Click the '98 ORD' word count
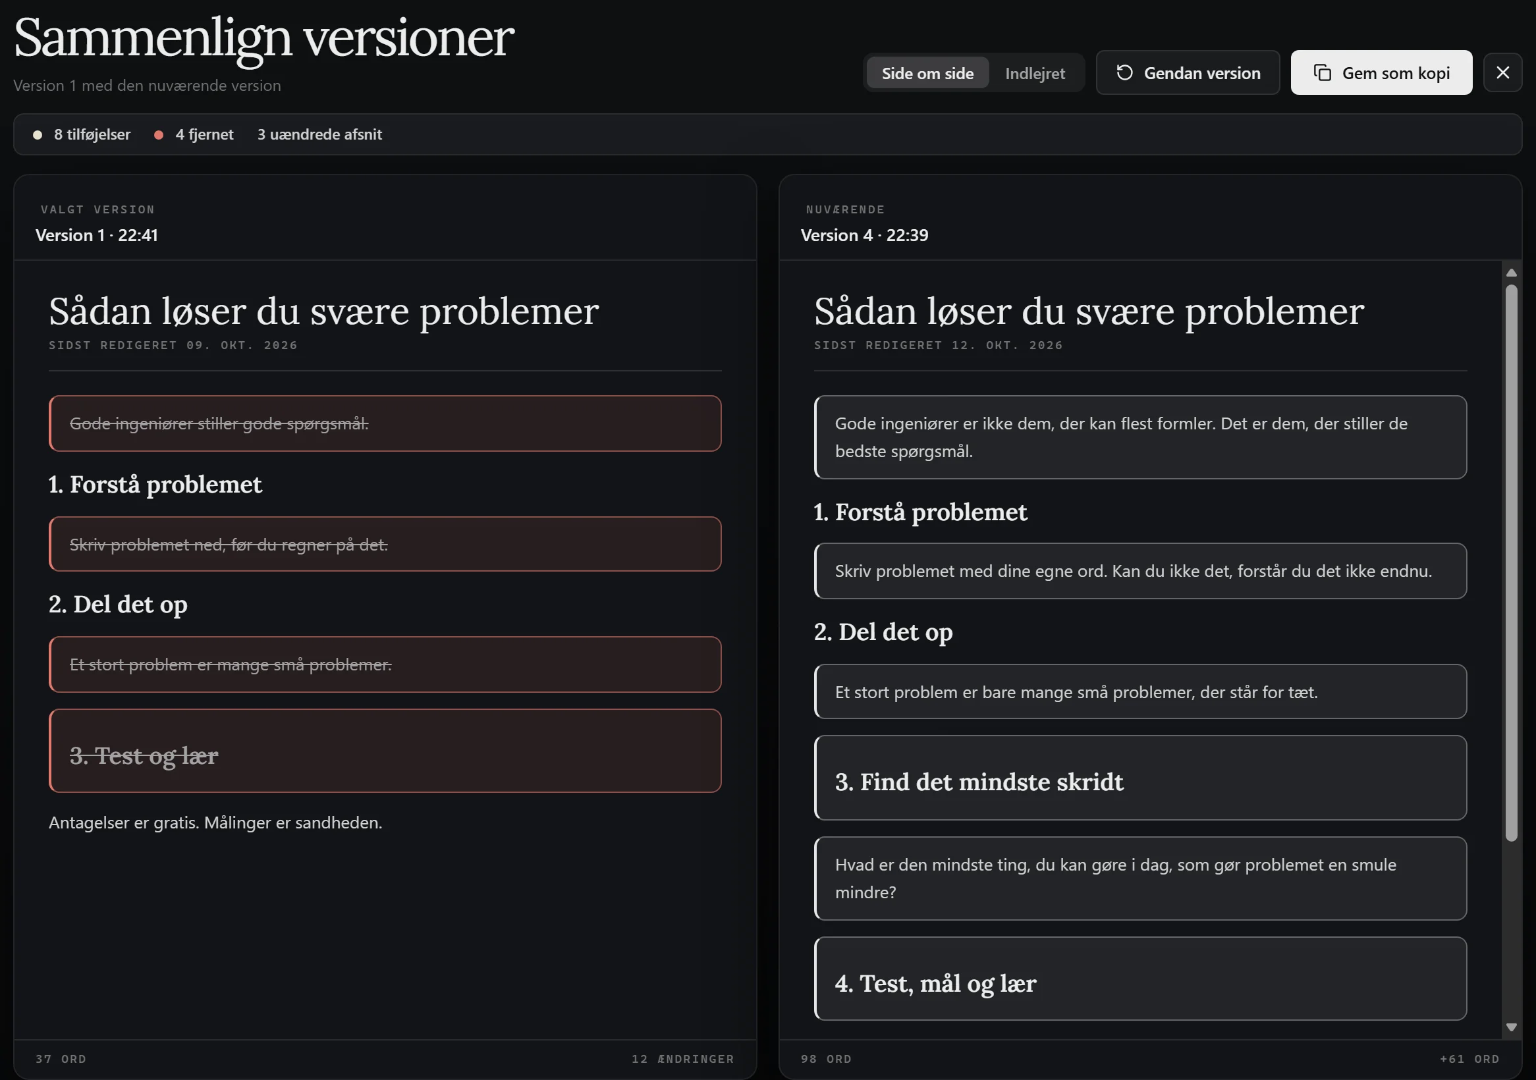Viewport: 1536px width, 1080px height. tap(826, 1059)
